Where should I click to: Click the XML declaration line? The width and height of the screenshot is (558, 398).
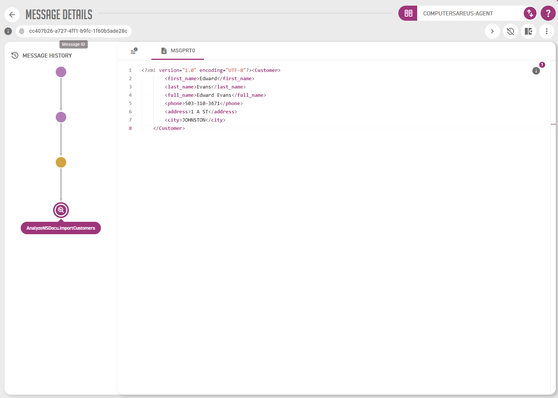pos(211,70)
